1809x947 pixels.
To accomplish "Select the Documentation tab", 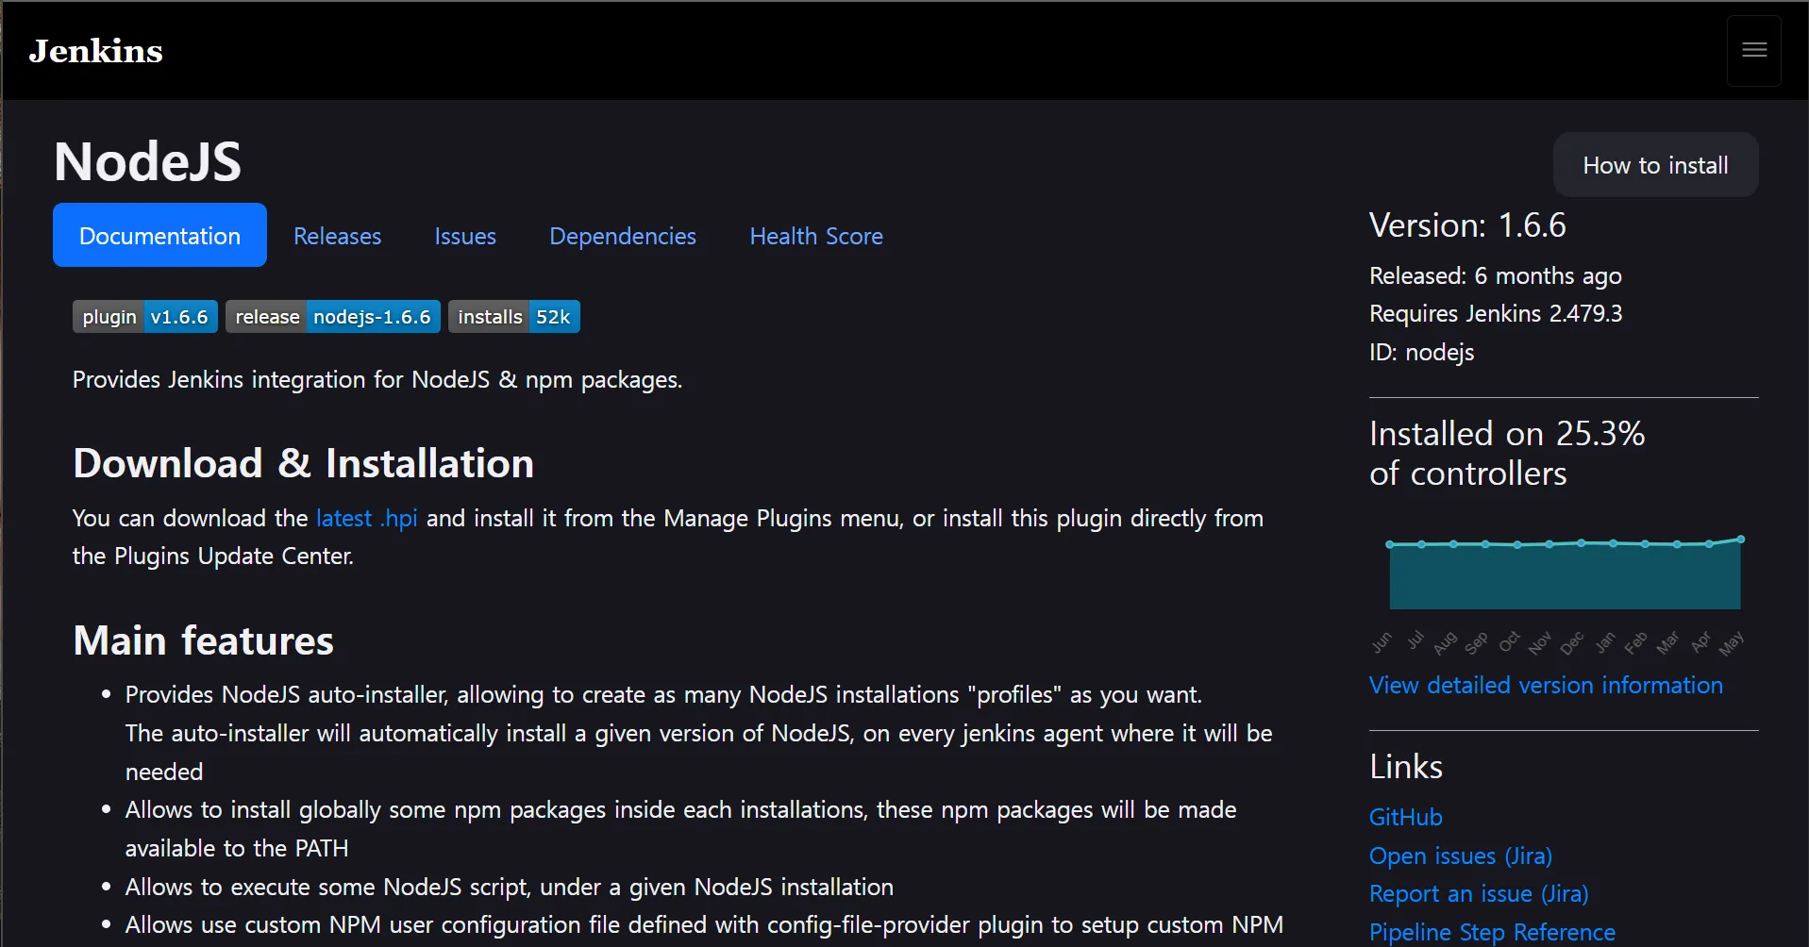I will 159,235.
